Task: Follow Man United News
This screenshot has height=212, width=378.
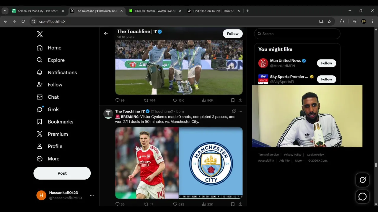Action: pos(326,63)
